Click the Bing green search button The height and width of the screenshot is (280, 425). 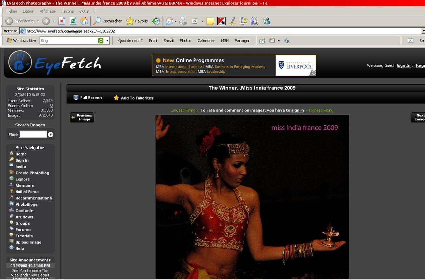[x=101, y=40]
